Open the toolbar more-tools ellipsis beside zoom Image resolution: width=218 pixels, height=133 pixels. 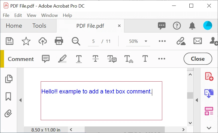[x=162, y=41]
